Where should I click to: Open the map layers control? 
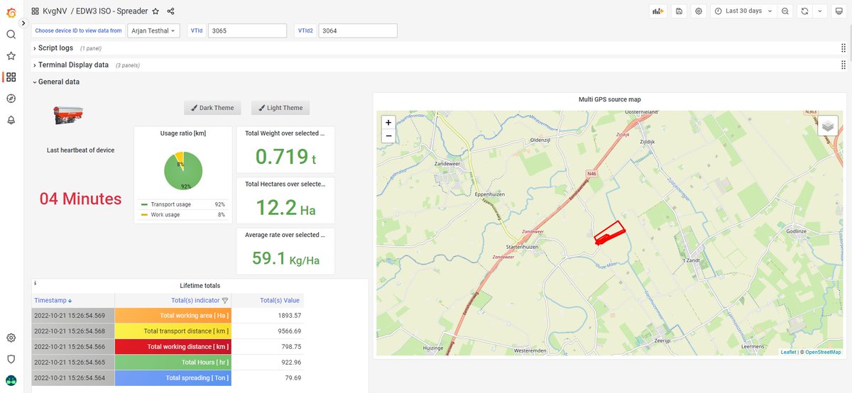[x=828, y=126]
